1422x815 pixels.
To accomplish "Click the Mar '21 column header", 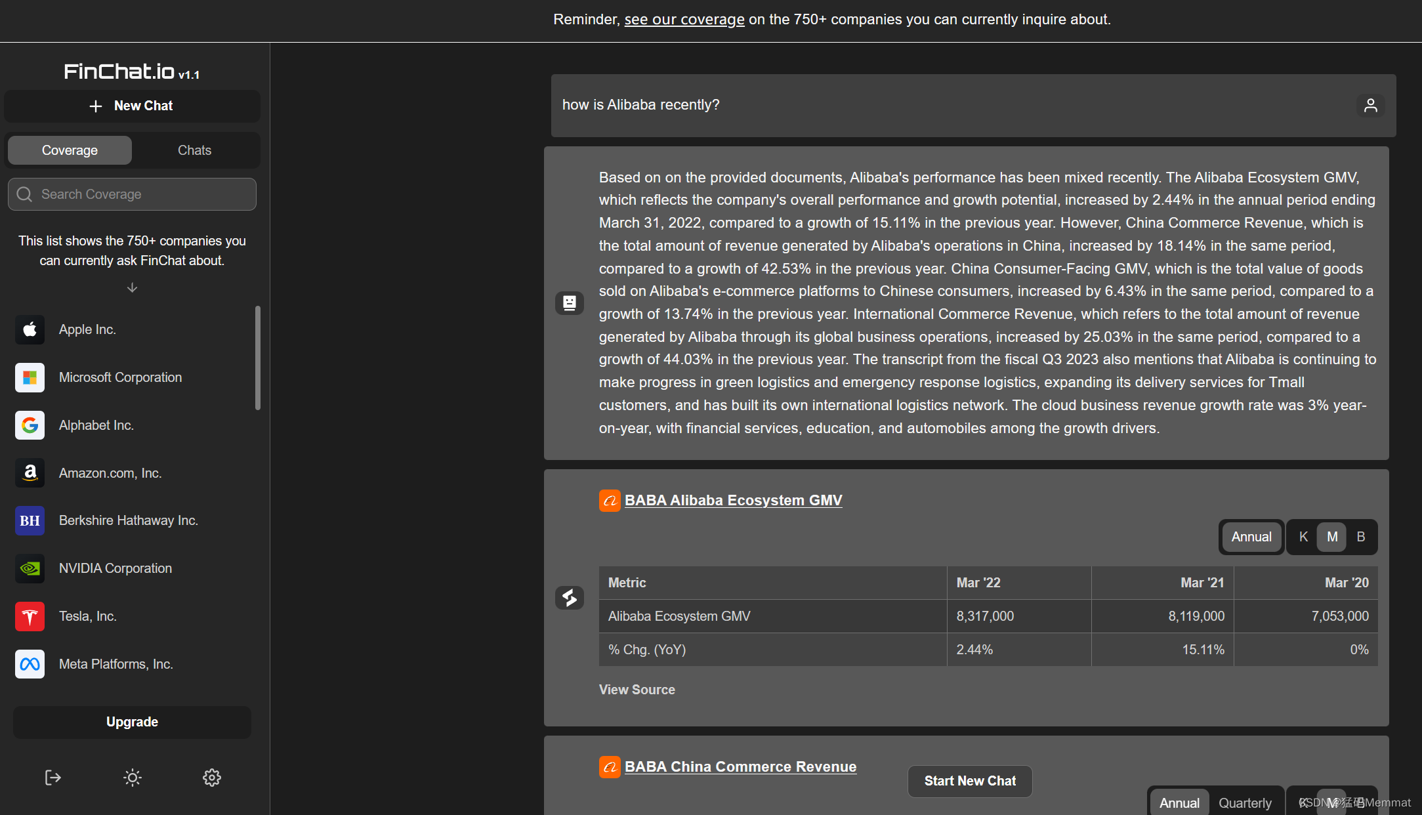I will point(1163,583).
